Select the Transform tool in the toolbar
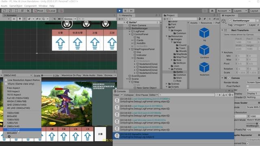Image resolution: width=260 pixels, height=146 pixels. [22, 11]
